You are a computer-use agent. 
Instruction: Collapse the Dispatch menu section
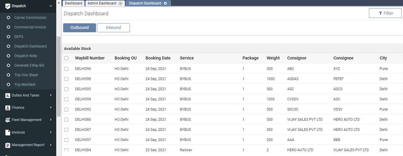pyautogui.click(x=51, y=6)
